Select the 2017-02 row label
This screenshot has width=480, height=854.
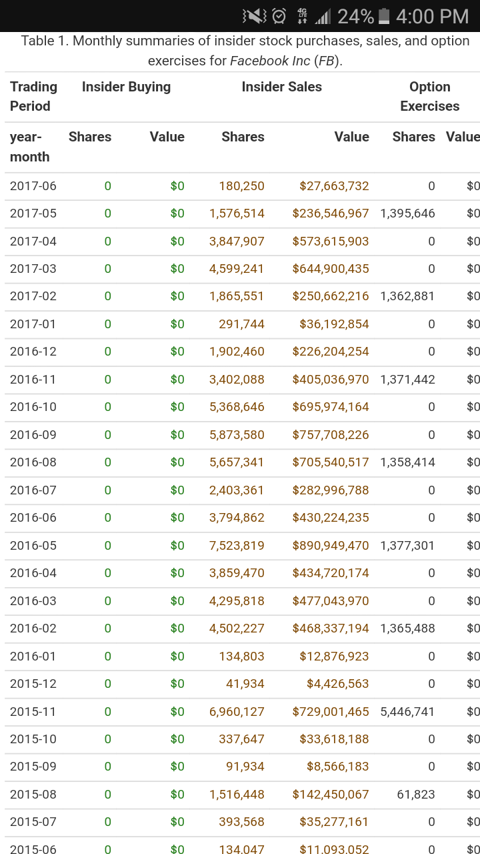coord(33,296)
